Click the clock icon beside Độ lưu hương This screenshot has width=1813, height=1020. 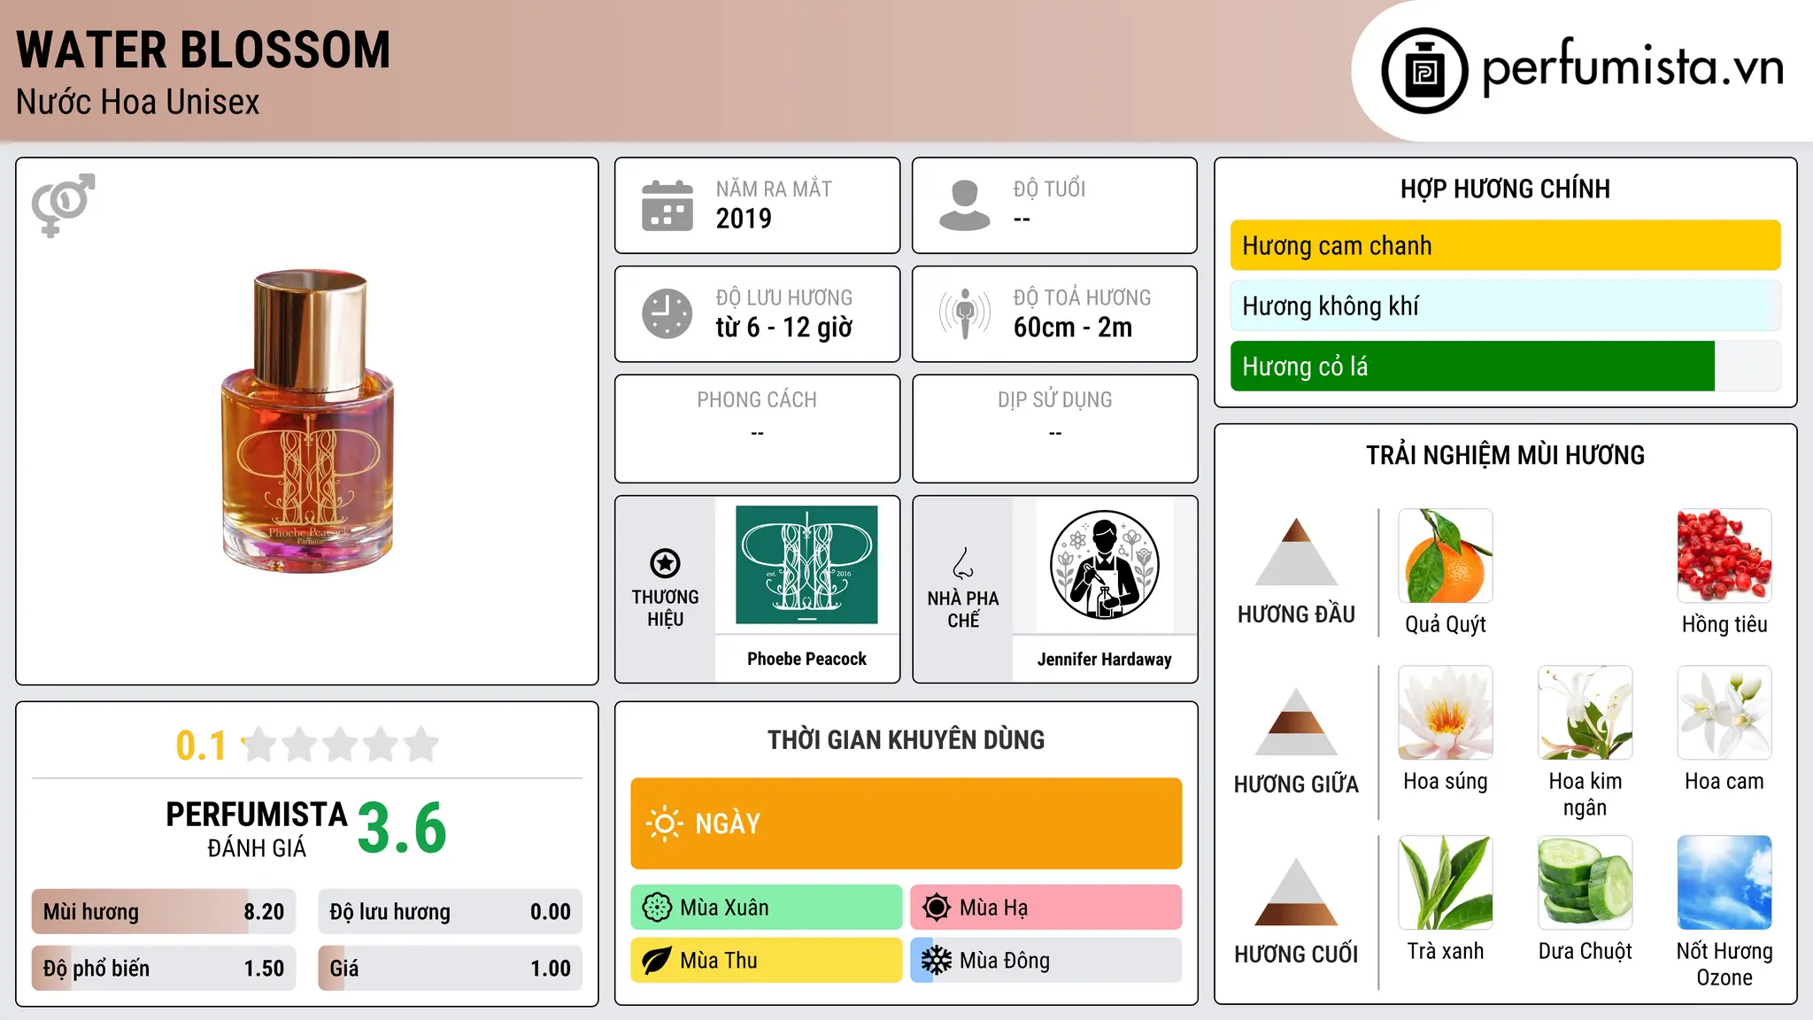coord(667,313)
